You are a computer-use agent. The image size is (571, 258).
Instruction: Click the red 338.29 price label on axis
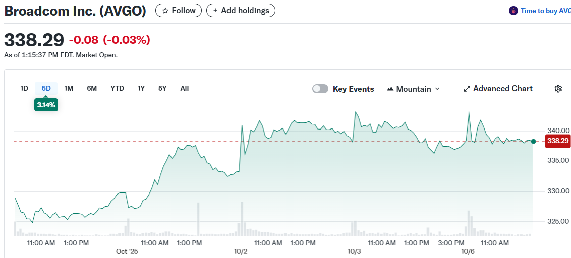coord(557,141)
